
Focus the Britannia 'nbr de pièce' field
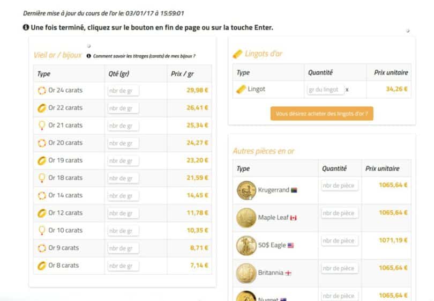tap(340, 268)
